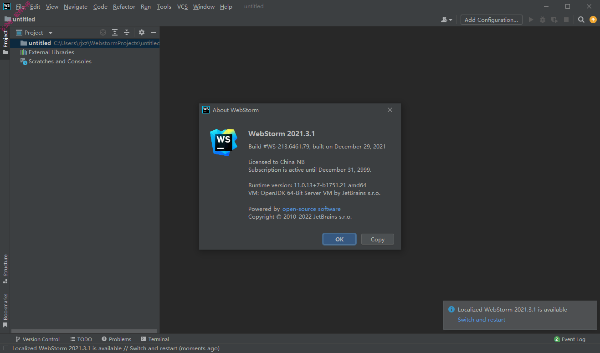Open the Run menu
600x353 pixels.
coord(146,6)
